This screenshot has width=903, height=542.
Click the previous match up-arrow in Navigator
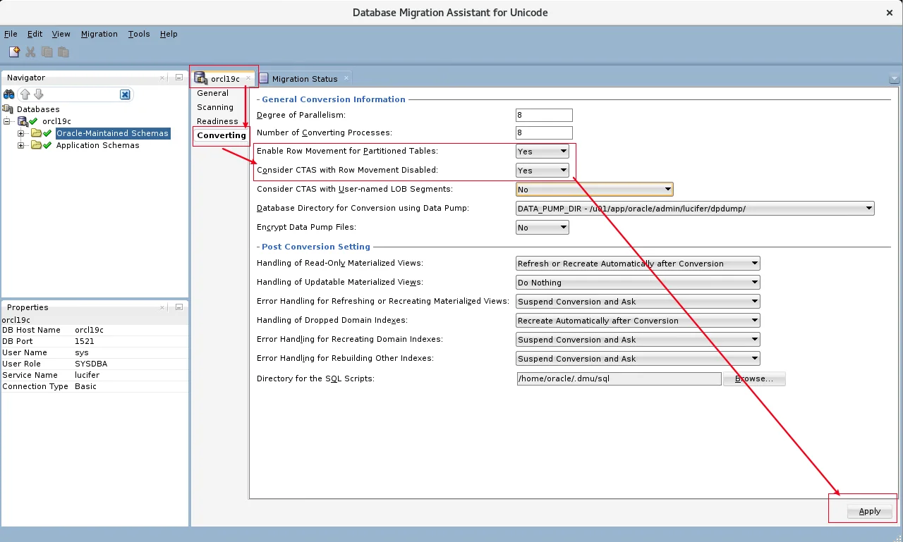tap(25, 94)
